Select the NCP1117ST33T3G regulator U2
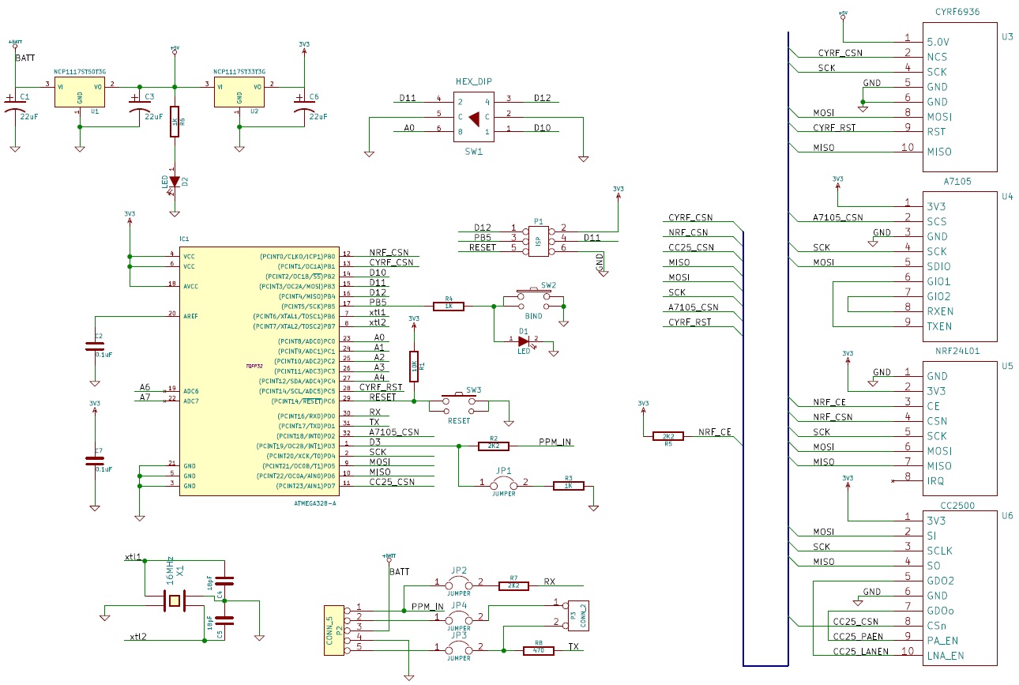The image size is (1019, 685). (x=239, y=91)
